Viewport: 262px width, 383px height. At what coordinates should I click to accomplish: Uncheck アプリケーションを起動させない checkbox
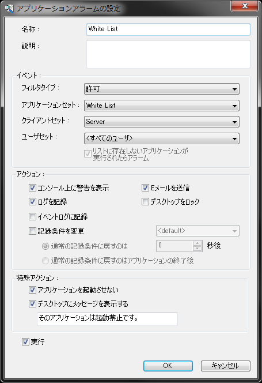pyautogui.click(x=32, y=290)
